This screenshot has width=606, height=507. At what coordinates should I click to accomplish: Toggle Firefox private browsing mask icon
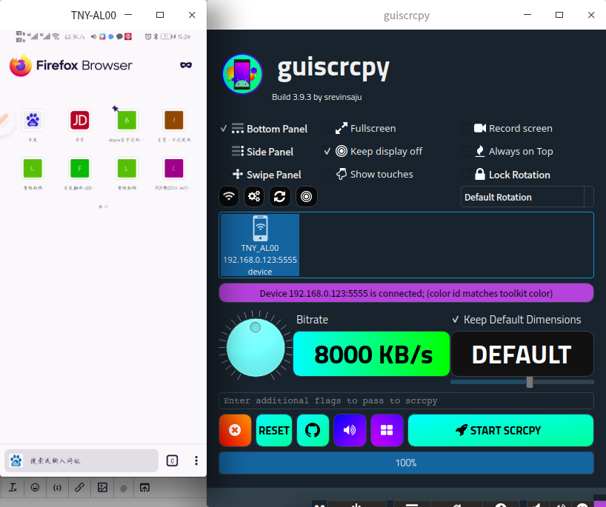(x=186, y=65)
